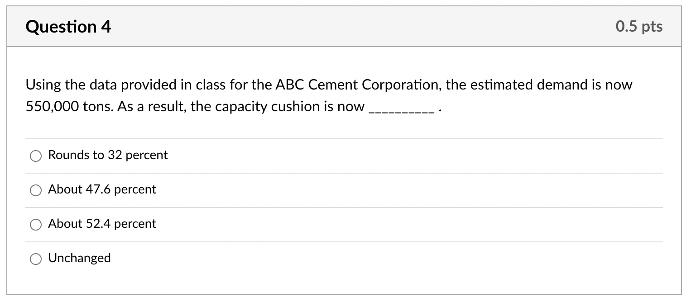Pick the "Unchanged" radio option circle
691x302 pixels.
pos(36,259)
